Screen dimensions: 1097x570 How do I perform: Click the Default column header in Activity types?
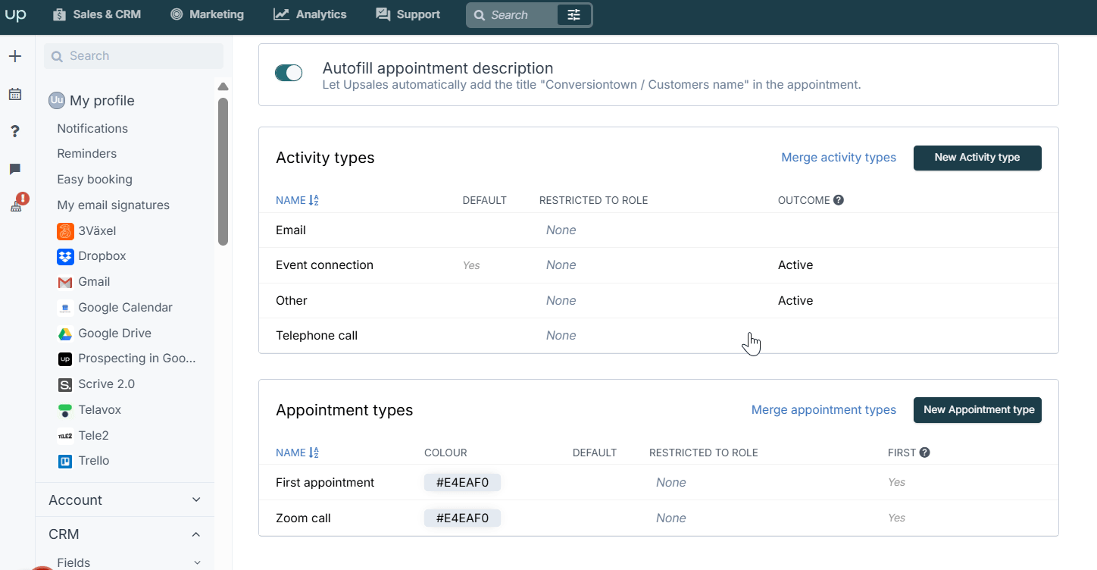(x=484, y=200)
